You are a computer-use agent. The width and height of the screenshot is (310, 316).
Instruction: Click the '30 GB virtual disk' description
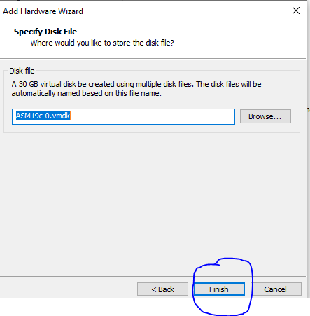pos(136,89)
